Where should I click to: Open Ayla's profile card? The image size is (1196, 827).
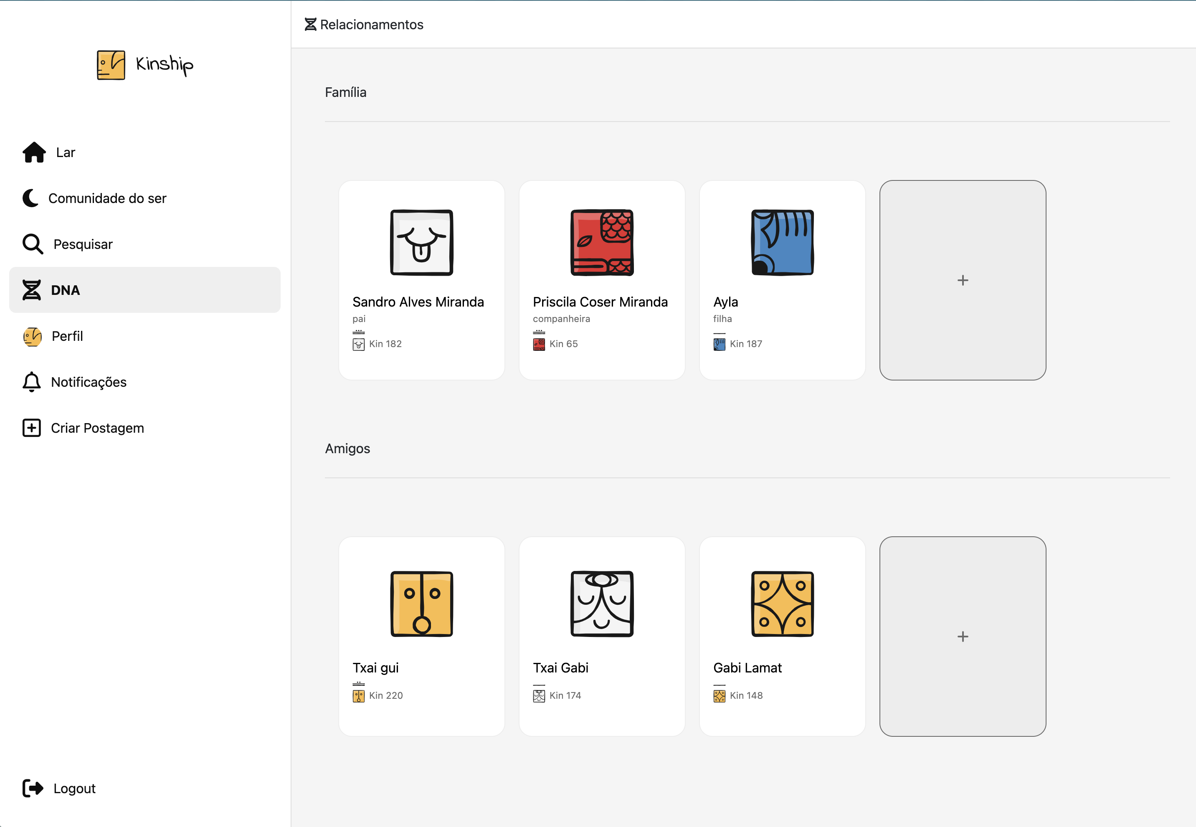[782, 280]
